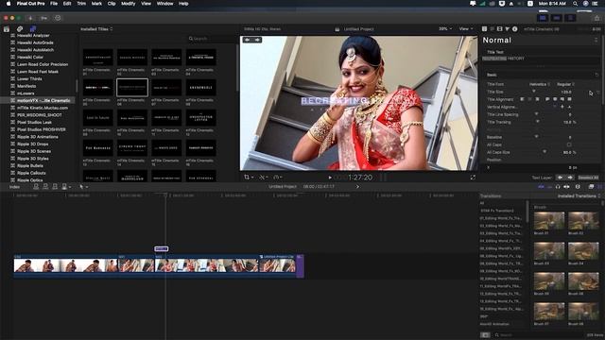Viewport: 605px width, 340px height.
Task: Select Lower Thirds in the sidebar
Action: click(x=29, y=78)
